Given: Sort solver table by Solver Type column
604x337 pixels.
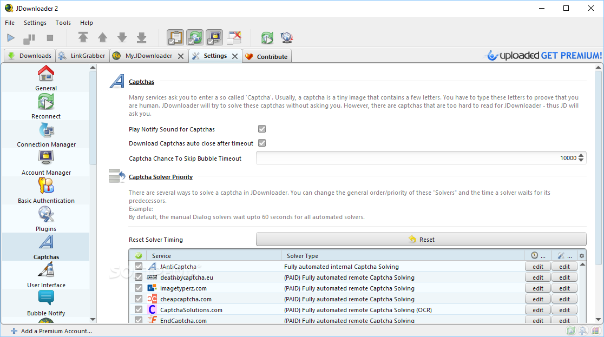Looking at the screenshot, I should pyautogui.click(x=403, y=256).
